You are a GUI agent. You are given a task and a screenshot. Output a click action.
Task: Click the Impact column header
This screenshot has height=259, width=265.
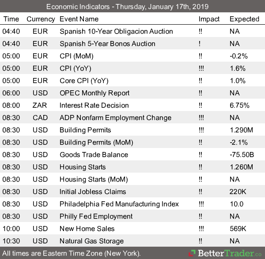click(x=209, y=19)
